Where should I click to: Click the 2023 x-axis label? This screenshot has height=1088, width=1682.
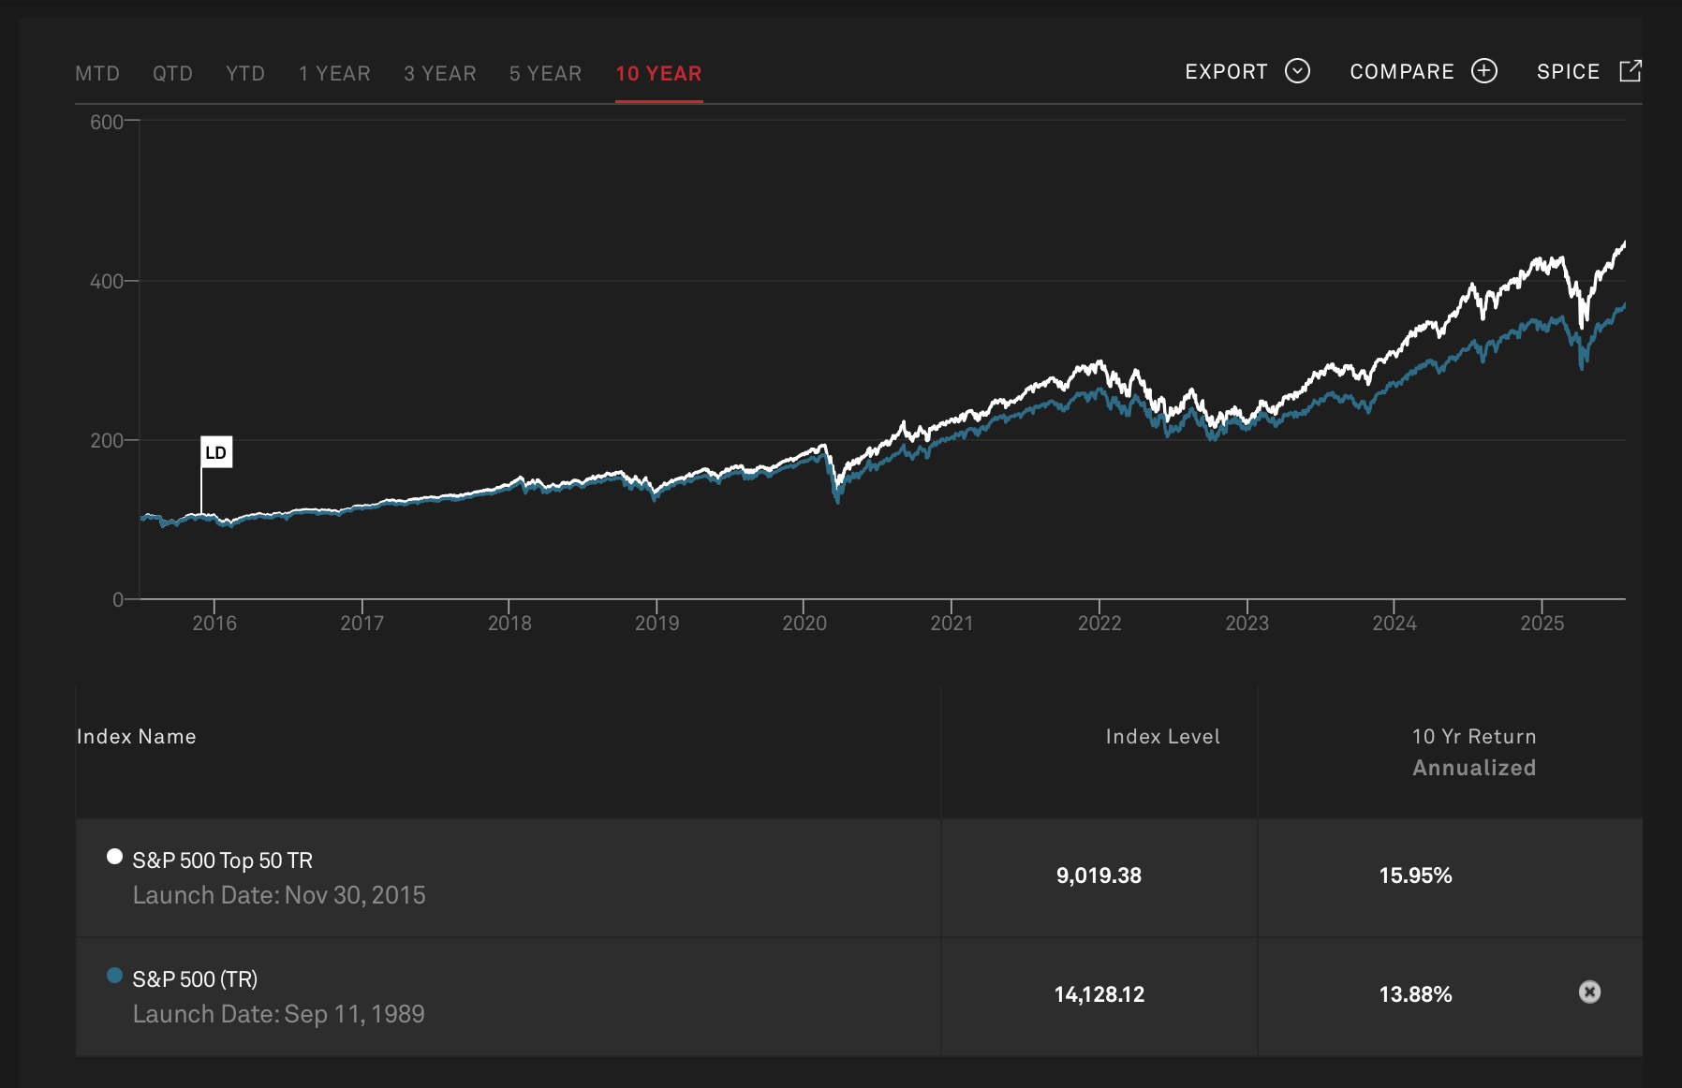coord(1247,623)
